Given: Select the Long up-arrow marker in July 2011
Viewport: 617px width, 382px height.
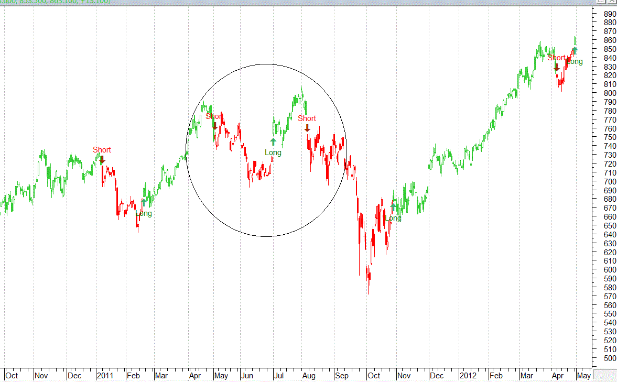Looking at the screenshot, I should tap(274, 141).
